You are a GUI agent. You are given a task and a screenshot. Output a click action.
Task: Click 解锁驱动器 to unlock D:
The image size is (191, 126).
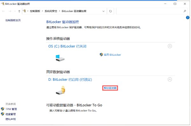pos(110,88)
